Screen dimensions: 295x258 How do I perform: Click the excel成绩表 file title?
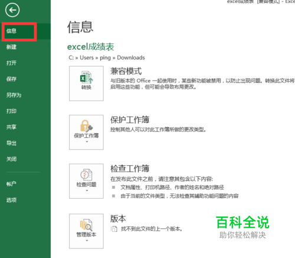pyautogui.click(x=91, y=47)
